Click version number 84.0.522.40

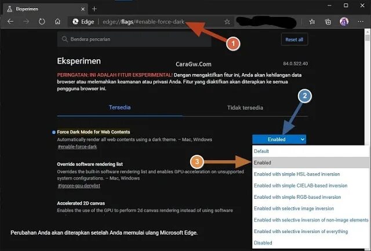coord(296,64)
